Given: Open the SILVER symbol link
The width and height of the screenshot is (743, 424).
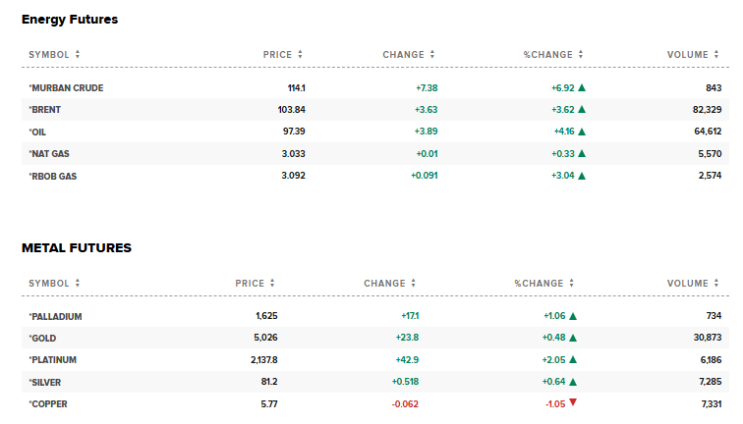Looking at the screenshot, I should pos(44,383).
